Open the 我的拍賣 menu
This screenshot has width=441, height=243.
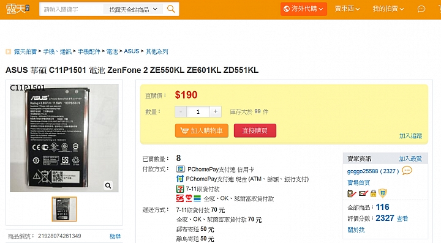coord(388,9)
